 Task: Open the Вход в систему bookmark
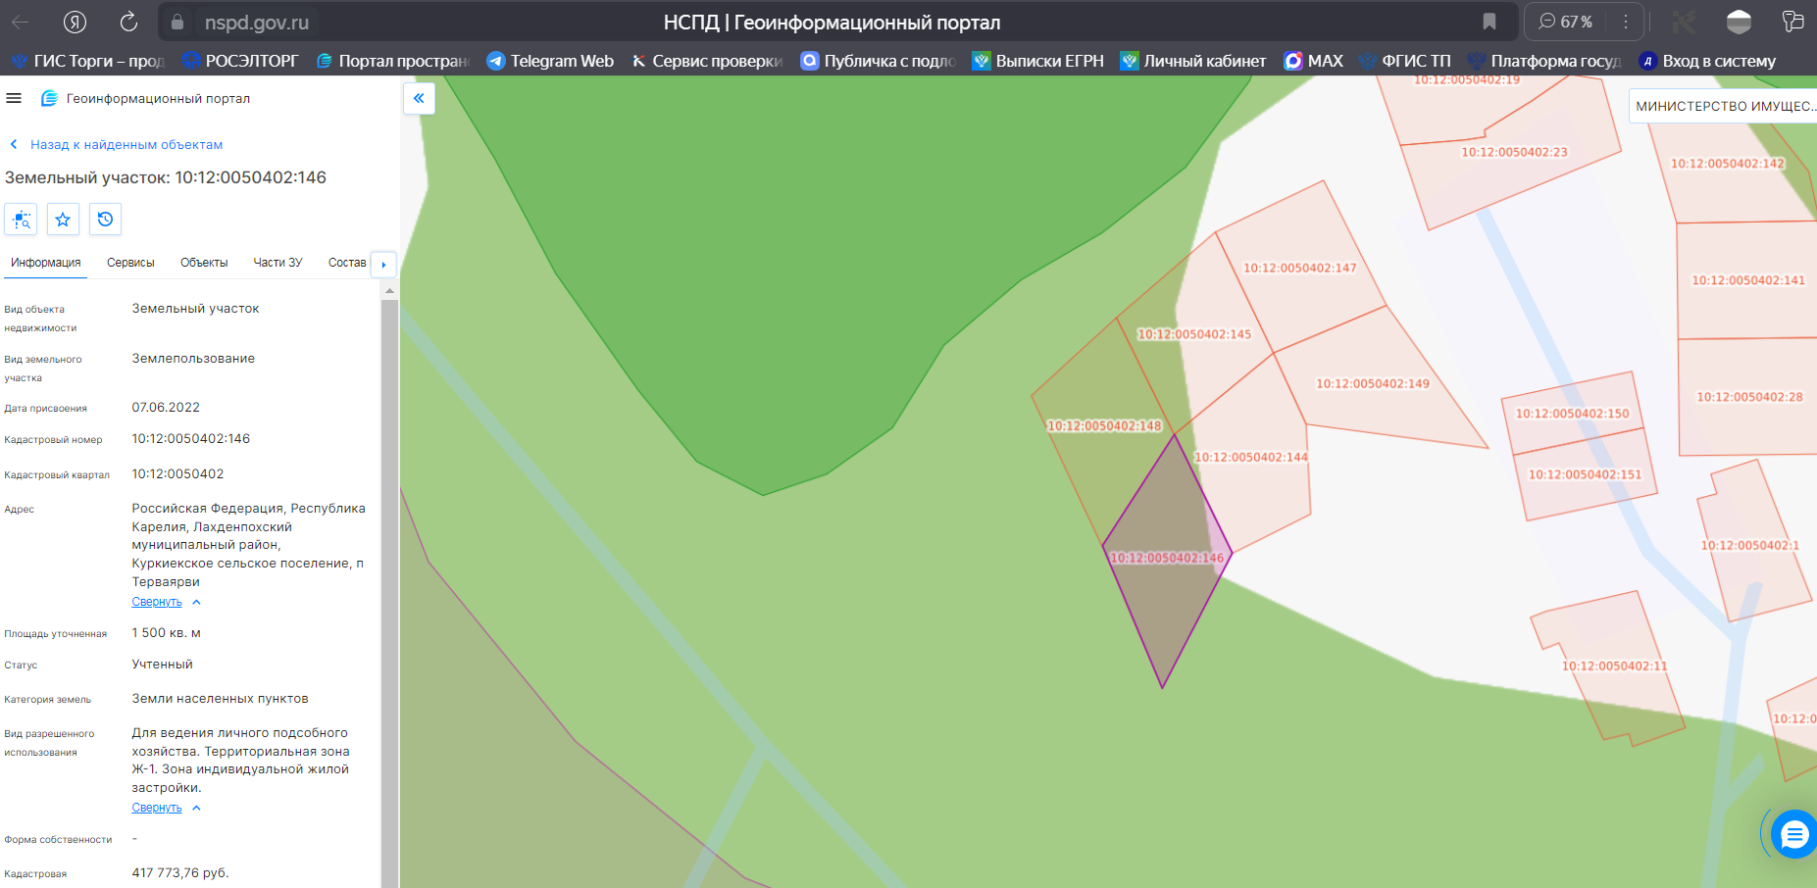pyautogui.click(x=1707, y=61)
